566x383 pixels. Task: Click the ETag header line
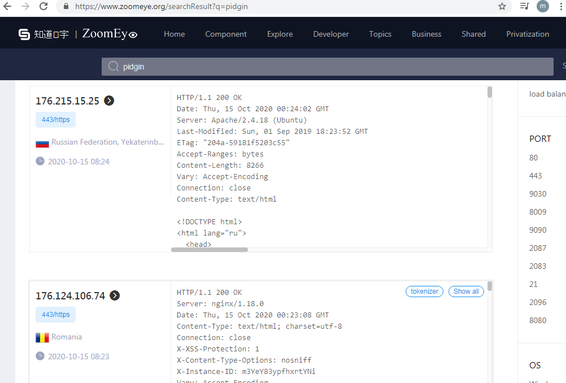pos(233,142)
